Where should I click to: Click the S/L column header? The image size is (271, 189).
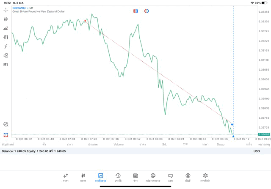pyautogui.click(x=164, y=144)
